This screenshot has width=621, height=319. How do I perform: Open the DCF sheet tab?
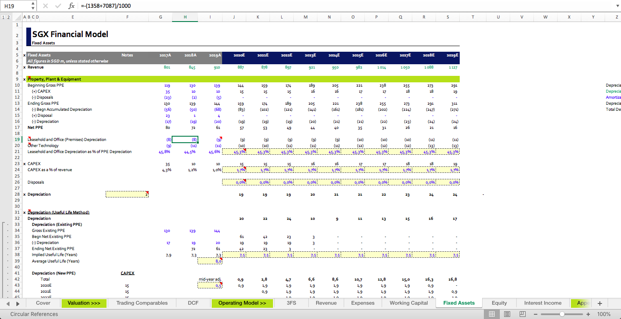(193, 303)
